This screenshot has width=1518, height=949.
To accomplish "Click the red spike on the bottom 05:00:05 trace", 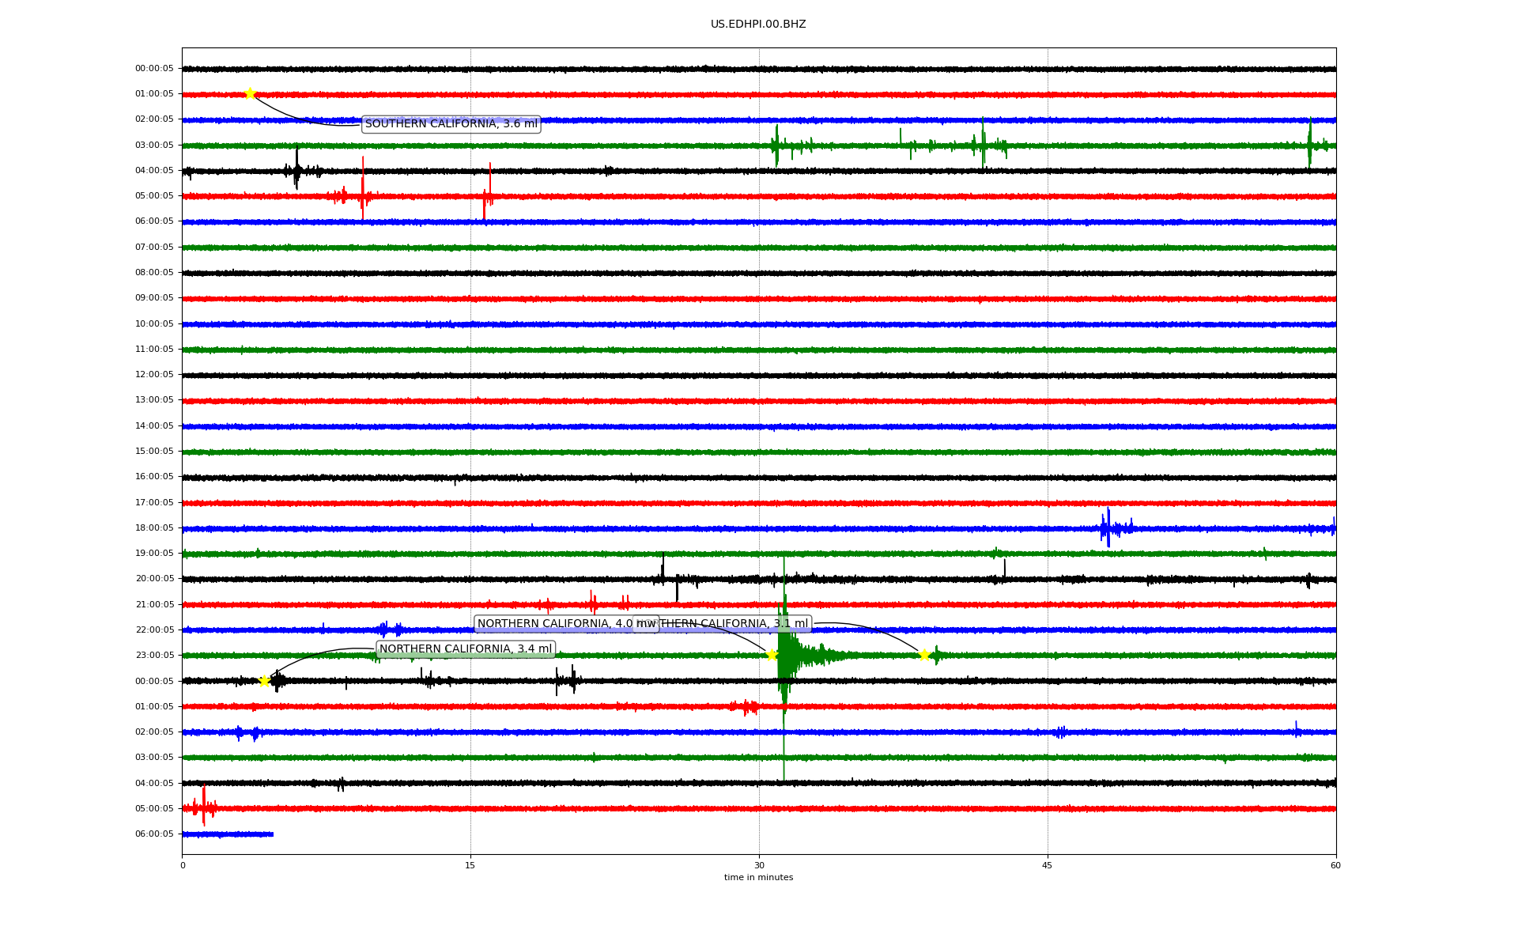I will pyautogui.click(x=203, y=807).
